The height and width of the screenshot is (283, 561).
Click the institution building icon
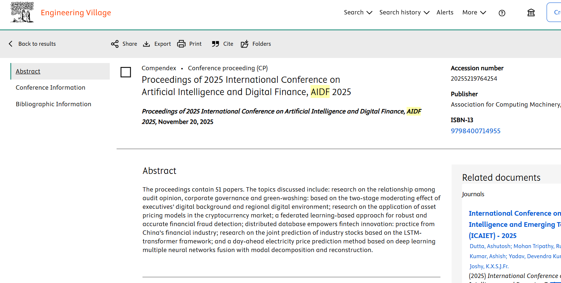pyautogui.click(x=531, y=13)
